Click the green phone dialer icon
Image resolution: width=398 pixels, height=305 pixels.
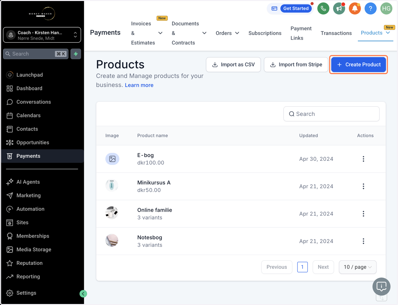(323, 8)
